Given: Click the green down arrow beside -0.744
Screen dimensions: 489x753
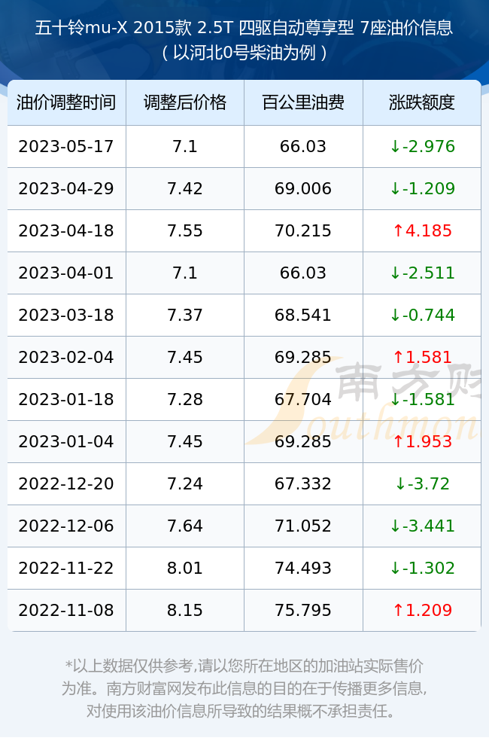Looking at the screenshot, I should pyautogui.click(x=395, y=316).
